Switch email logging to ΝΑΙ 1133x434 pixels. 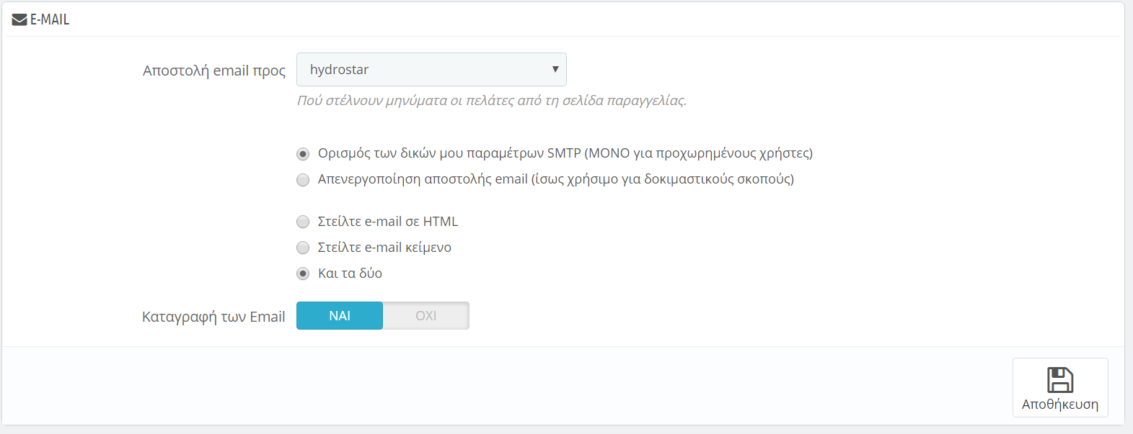[x=340, y=316]
